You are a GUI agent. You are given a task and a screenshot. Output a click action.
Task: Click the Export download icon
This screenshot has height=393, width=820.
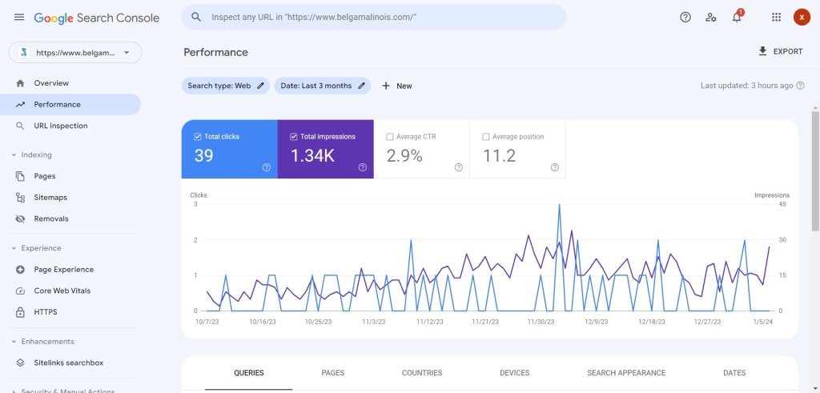click(762, 51)
